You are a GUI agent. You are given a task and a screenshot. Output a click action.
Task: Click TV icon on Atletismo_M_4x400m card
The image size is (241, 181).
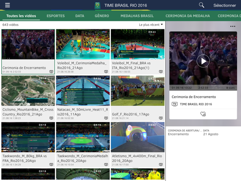[x=161, y=164]
